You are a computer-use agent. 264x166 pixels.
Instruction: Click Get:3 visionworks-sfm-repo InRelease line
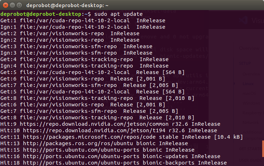pos(76,46)
